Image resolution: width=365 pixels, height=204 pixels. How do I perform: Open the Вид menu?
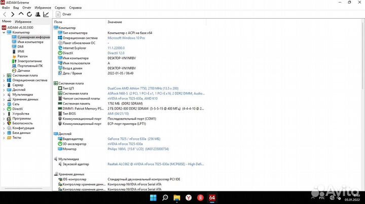pos(16,8)
